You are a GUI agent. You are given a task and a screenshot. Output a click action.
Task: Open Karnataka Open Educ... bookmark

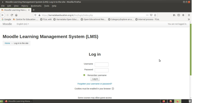click(66, 19)
